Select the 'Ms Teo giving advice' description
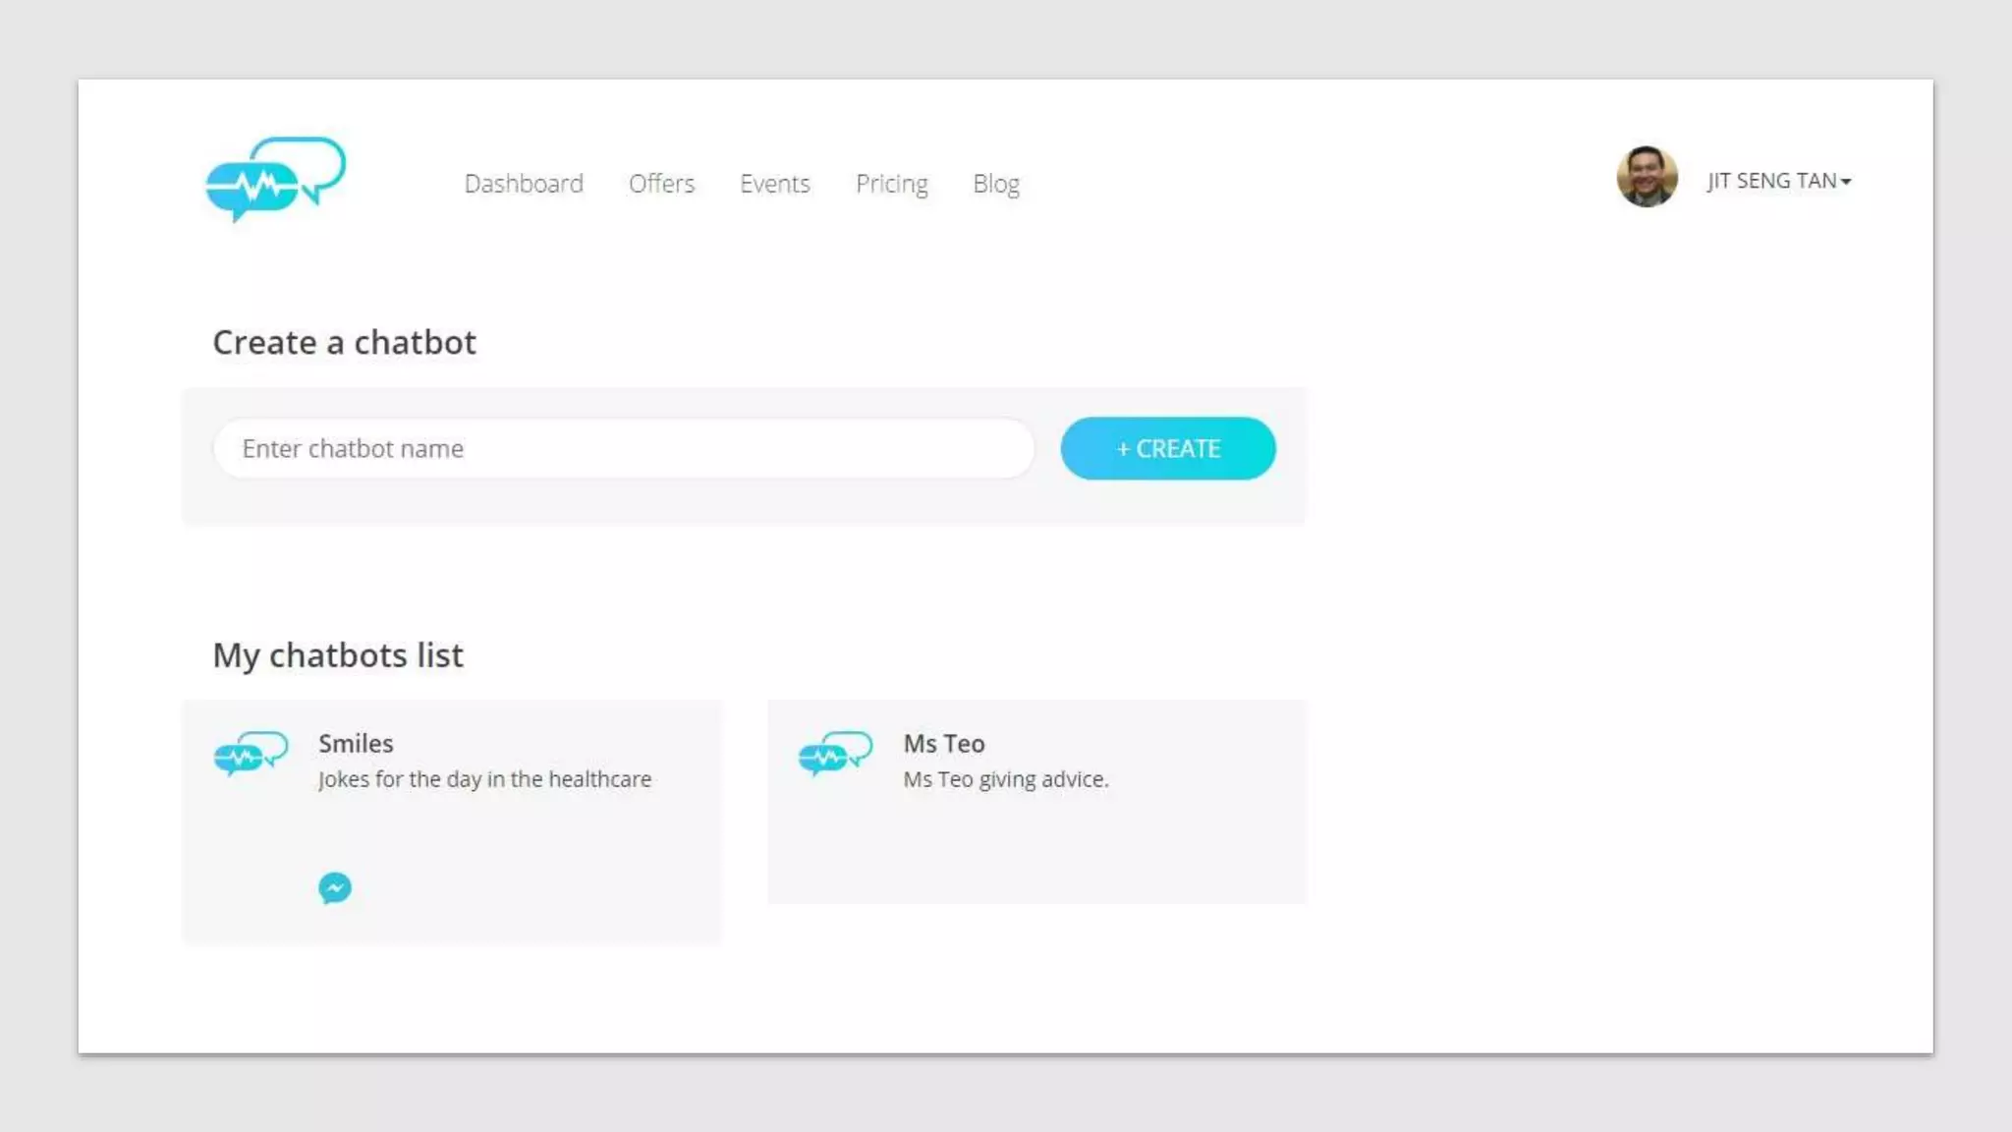This screenshot has width=2012, height=1132. 1005,779
